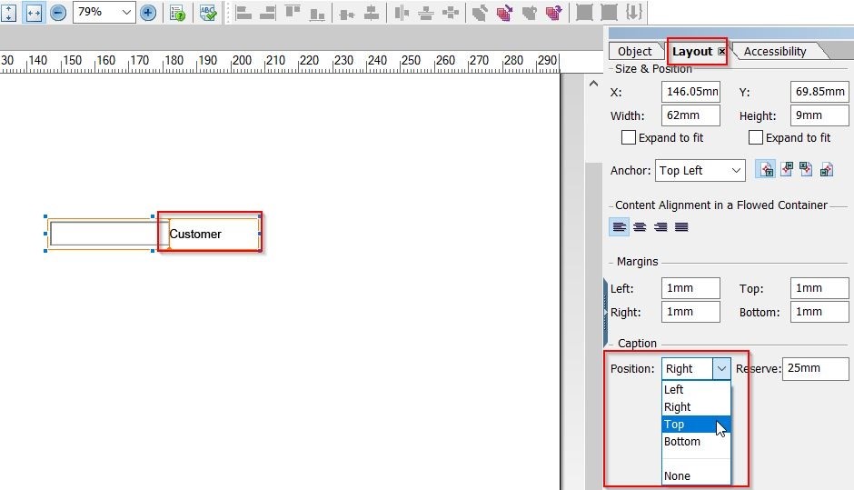Image resolution: width=854 pixels, height=490 pixels.
Task: Check Expand to fit under Height
Action: (755, 137)
